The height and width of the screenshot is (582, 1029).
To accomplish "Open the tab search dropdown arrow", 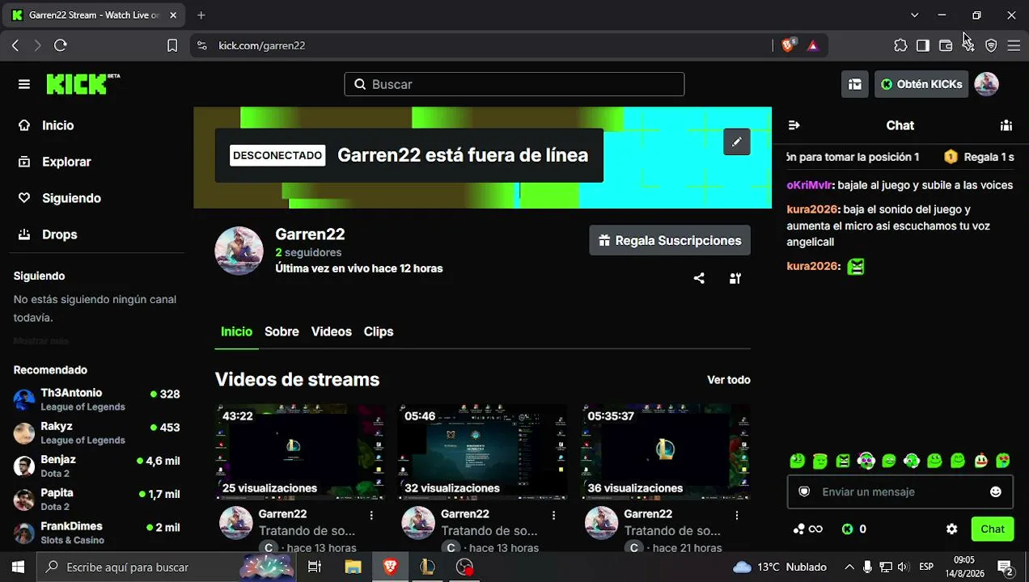I will click(914, 15).
